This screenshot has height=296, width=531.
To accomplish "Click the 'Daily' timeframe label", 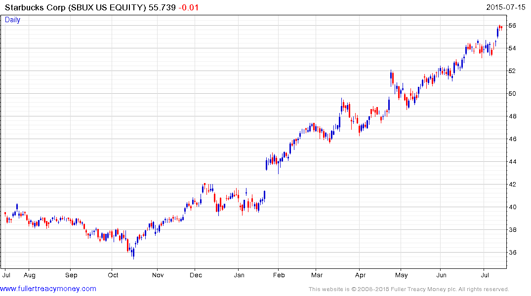I will coord(12,20).
